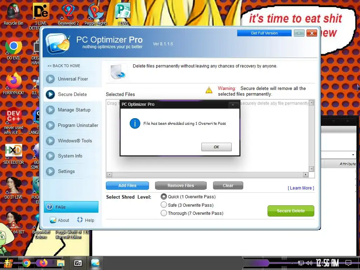Open the Publisher desktop shortcut icon
The image size is (360, 270).
pos(123,11)
